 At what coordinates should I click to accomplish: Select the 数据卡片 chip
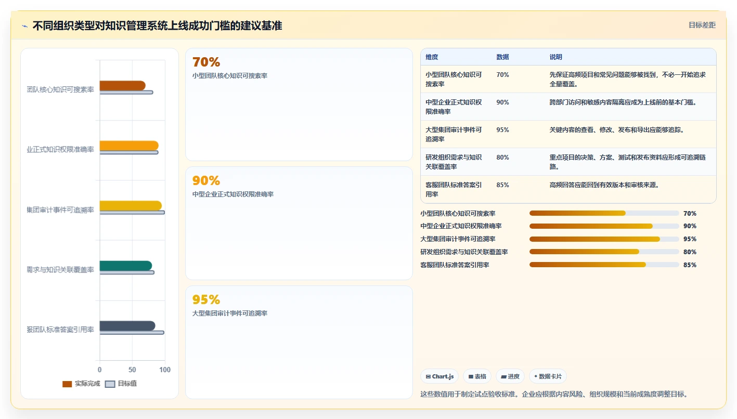coord(548,376)
